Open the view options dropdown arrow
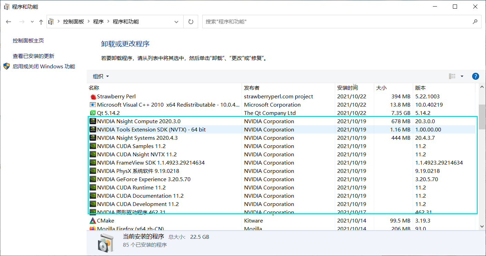 pos(462,76)
